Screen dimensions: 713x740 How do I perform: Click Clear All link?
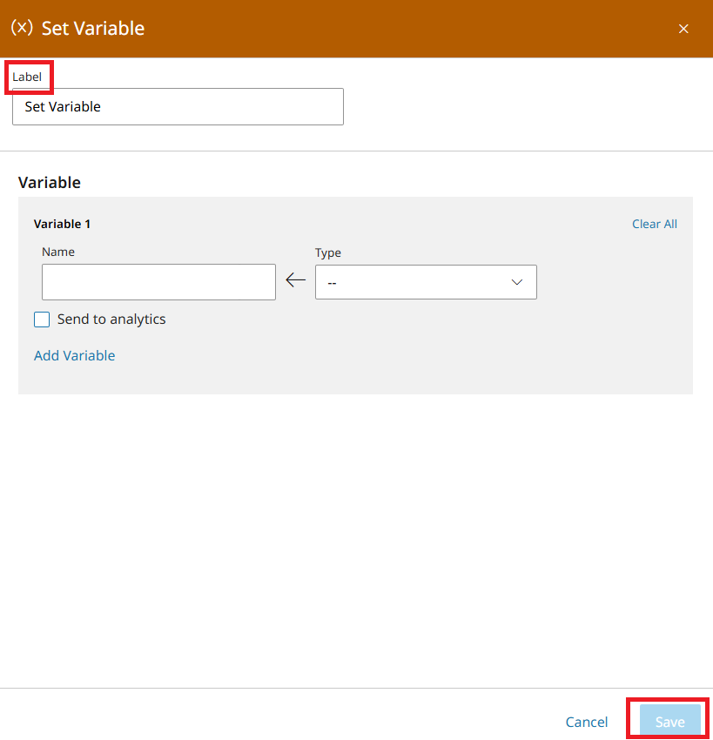[654, 224]
